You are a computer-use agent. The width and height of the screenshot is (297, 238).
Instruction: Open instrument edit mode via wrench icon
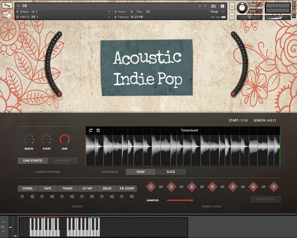click(7, 5)
